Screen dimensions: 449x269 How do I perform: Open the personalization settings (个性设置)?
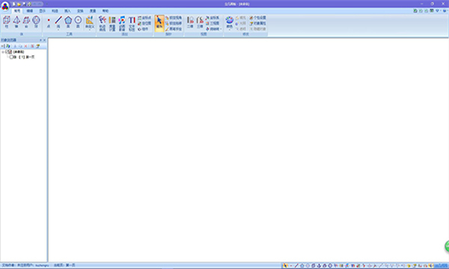pos(257,18)
